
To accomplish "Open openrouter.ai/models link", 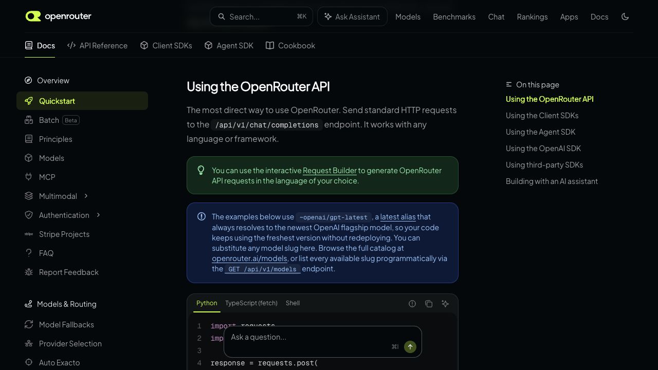I will 249,258.
